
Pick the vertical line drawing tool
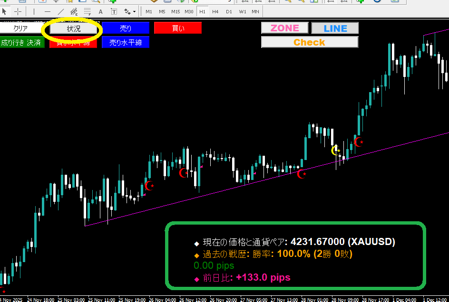[x=34, y=11]
